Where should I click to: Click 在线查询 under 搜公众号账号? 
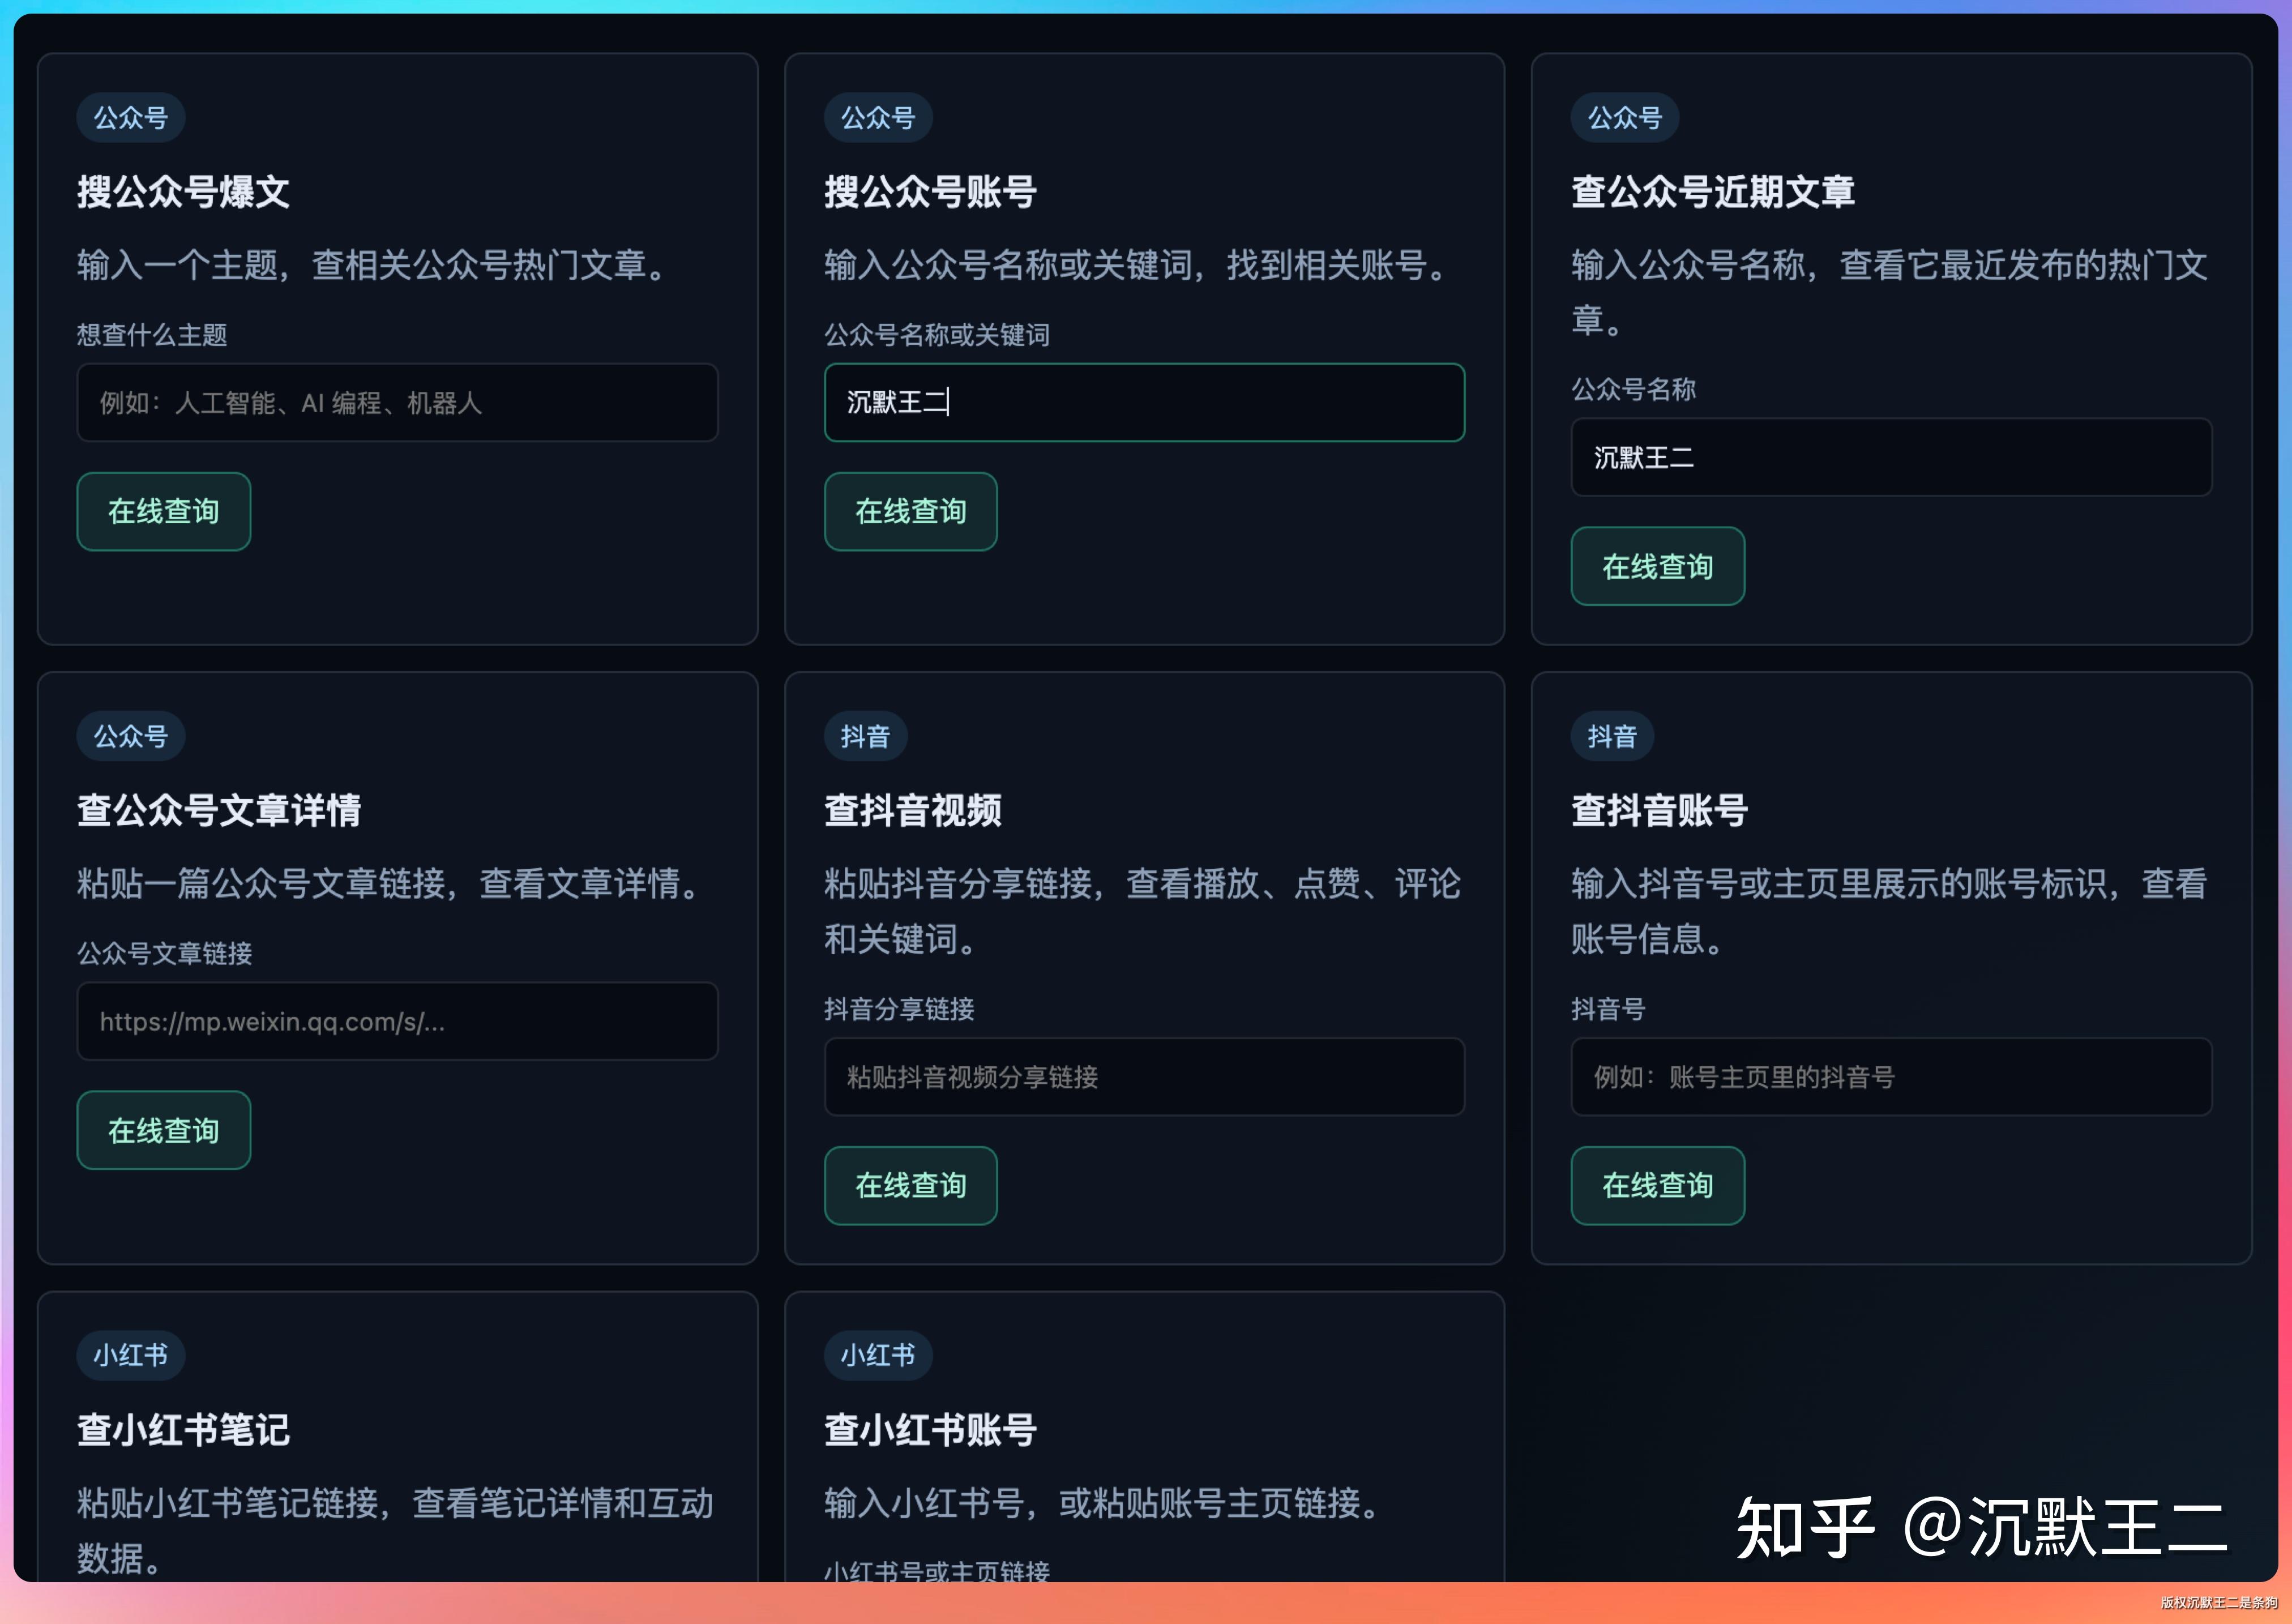point(911,512)
